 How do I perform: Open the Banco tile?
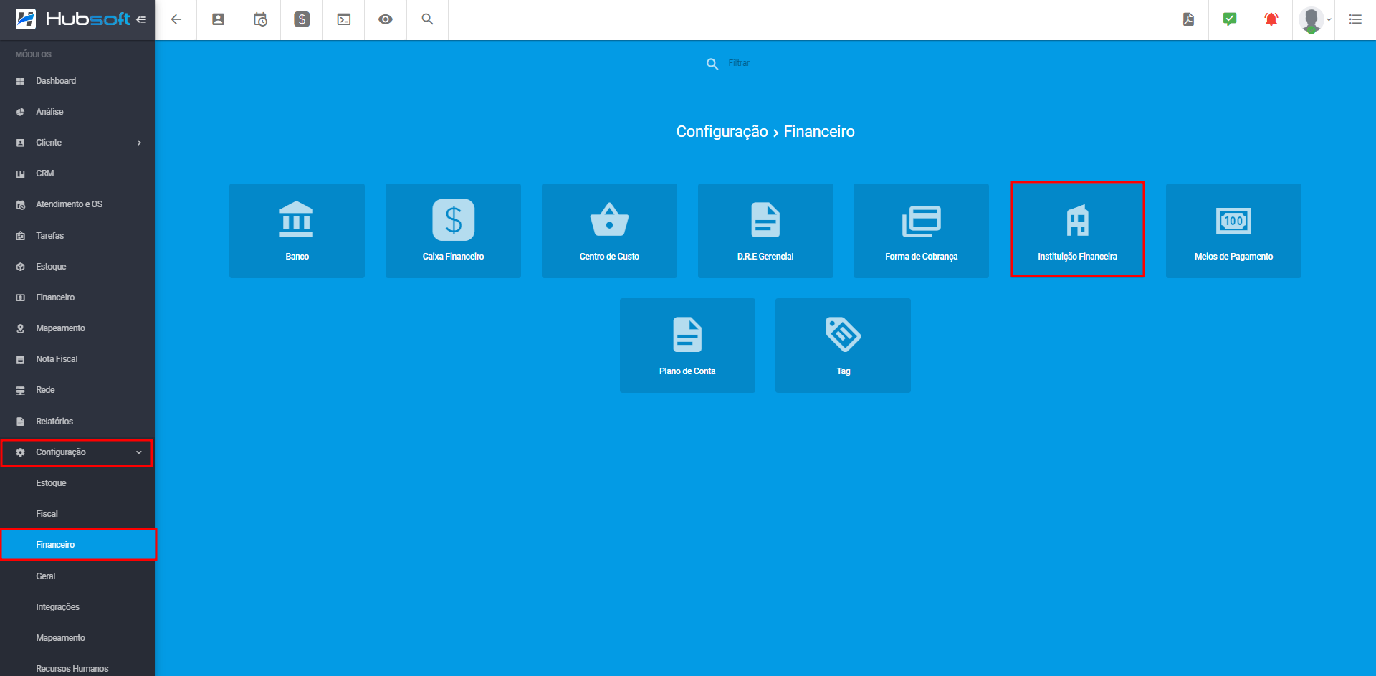coord(297,231)
